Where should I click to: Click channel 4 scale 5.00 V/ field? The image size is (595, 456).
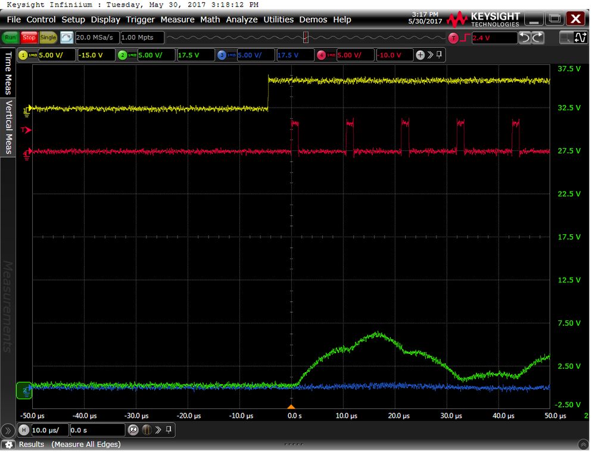pos(356,55)
